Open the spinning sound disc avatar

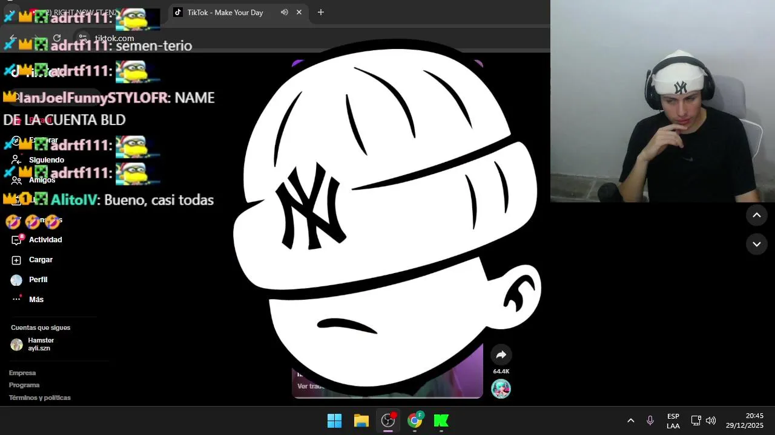[x=501, y=388]
